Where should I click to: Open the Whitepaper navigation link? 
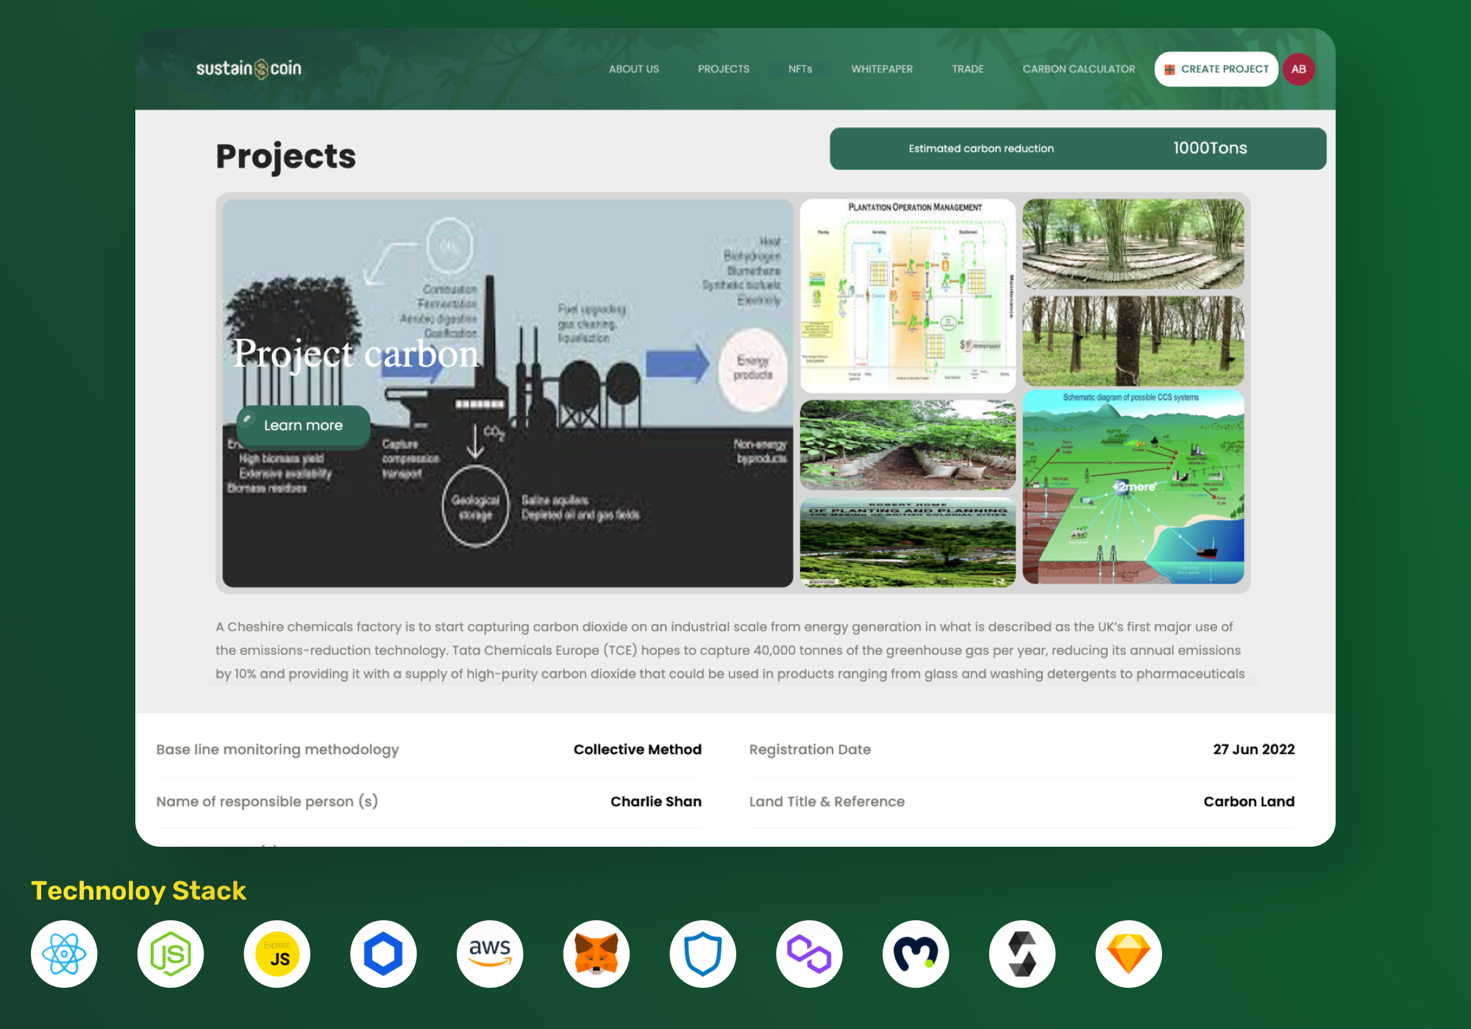(x=882, y=69)
